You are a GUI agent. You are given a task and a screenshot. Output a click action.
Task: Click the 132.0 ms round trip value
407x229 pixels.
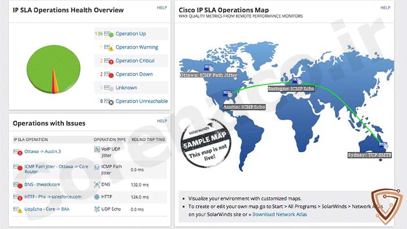[x=140, y=185]
